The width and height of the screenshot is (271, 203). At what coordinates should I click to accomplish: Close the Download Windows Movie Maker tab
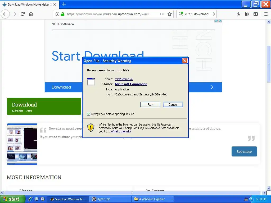click(55, 4)
